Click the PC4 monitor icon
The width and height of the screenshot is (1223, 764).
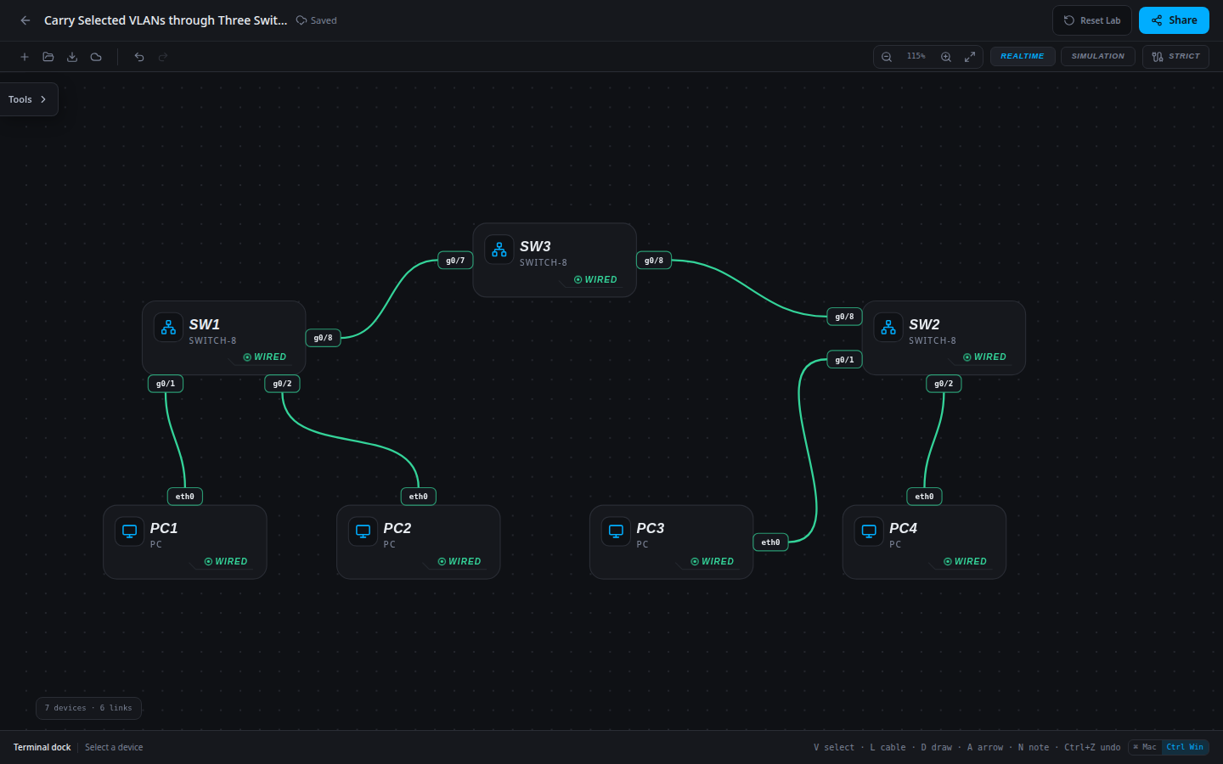(869, 531)
